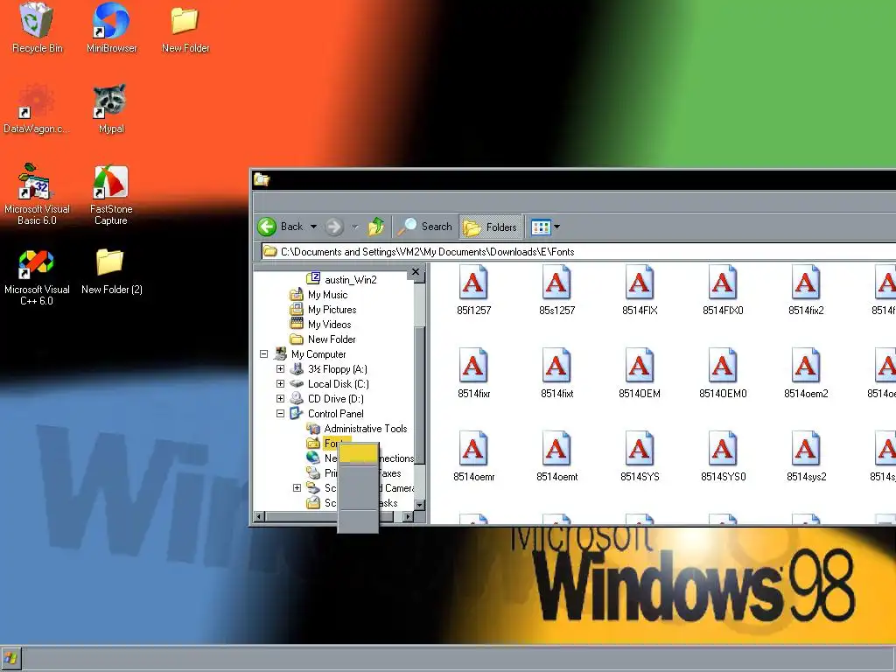896x672 pixels.
Task: Select the 8514SYS font file
Action: coord(640,456)
